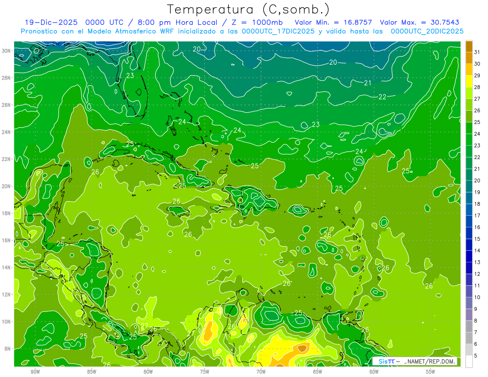Click the 8 label on the color scale
Screen dimensions: 488x377
[x=476, y=320]
